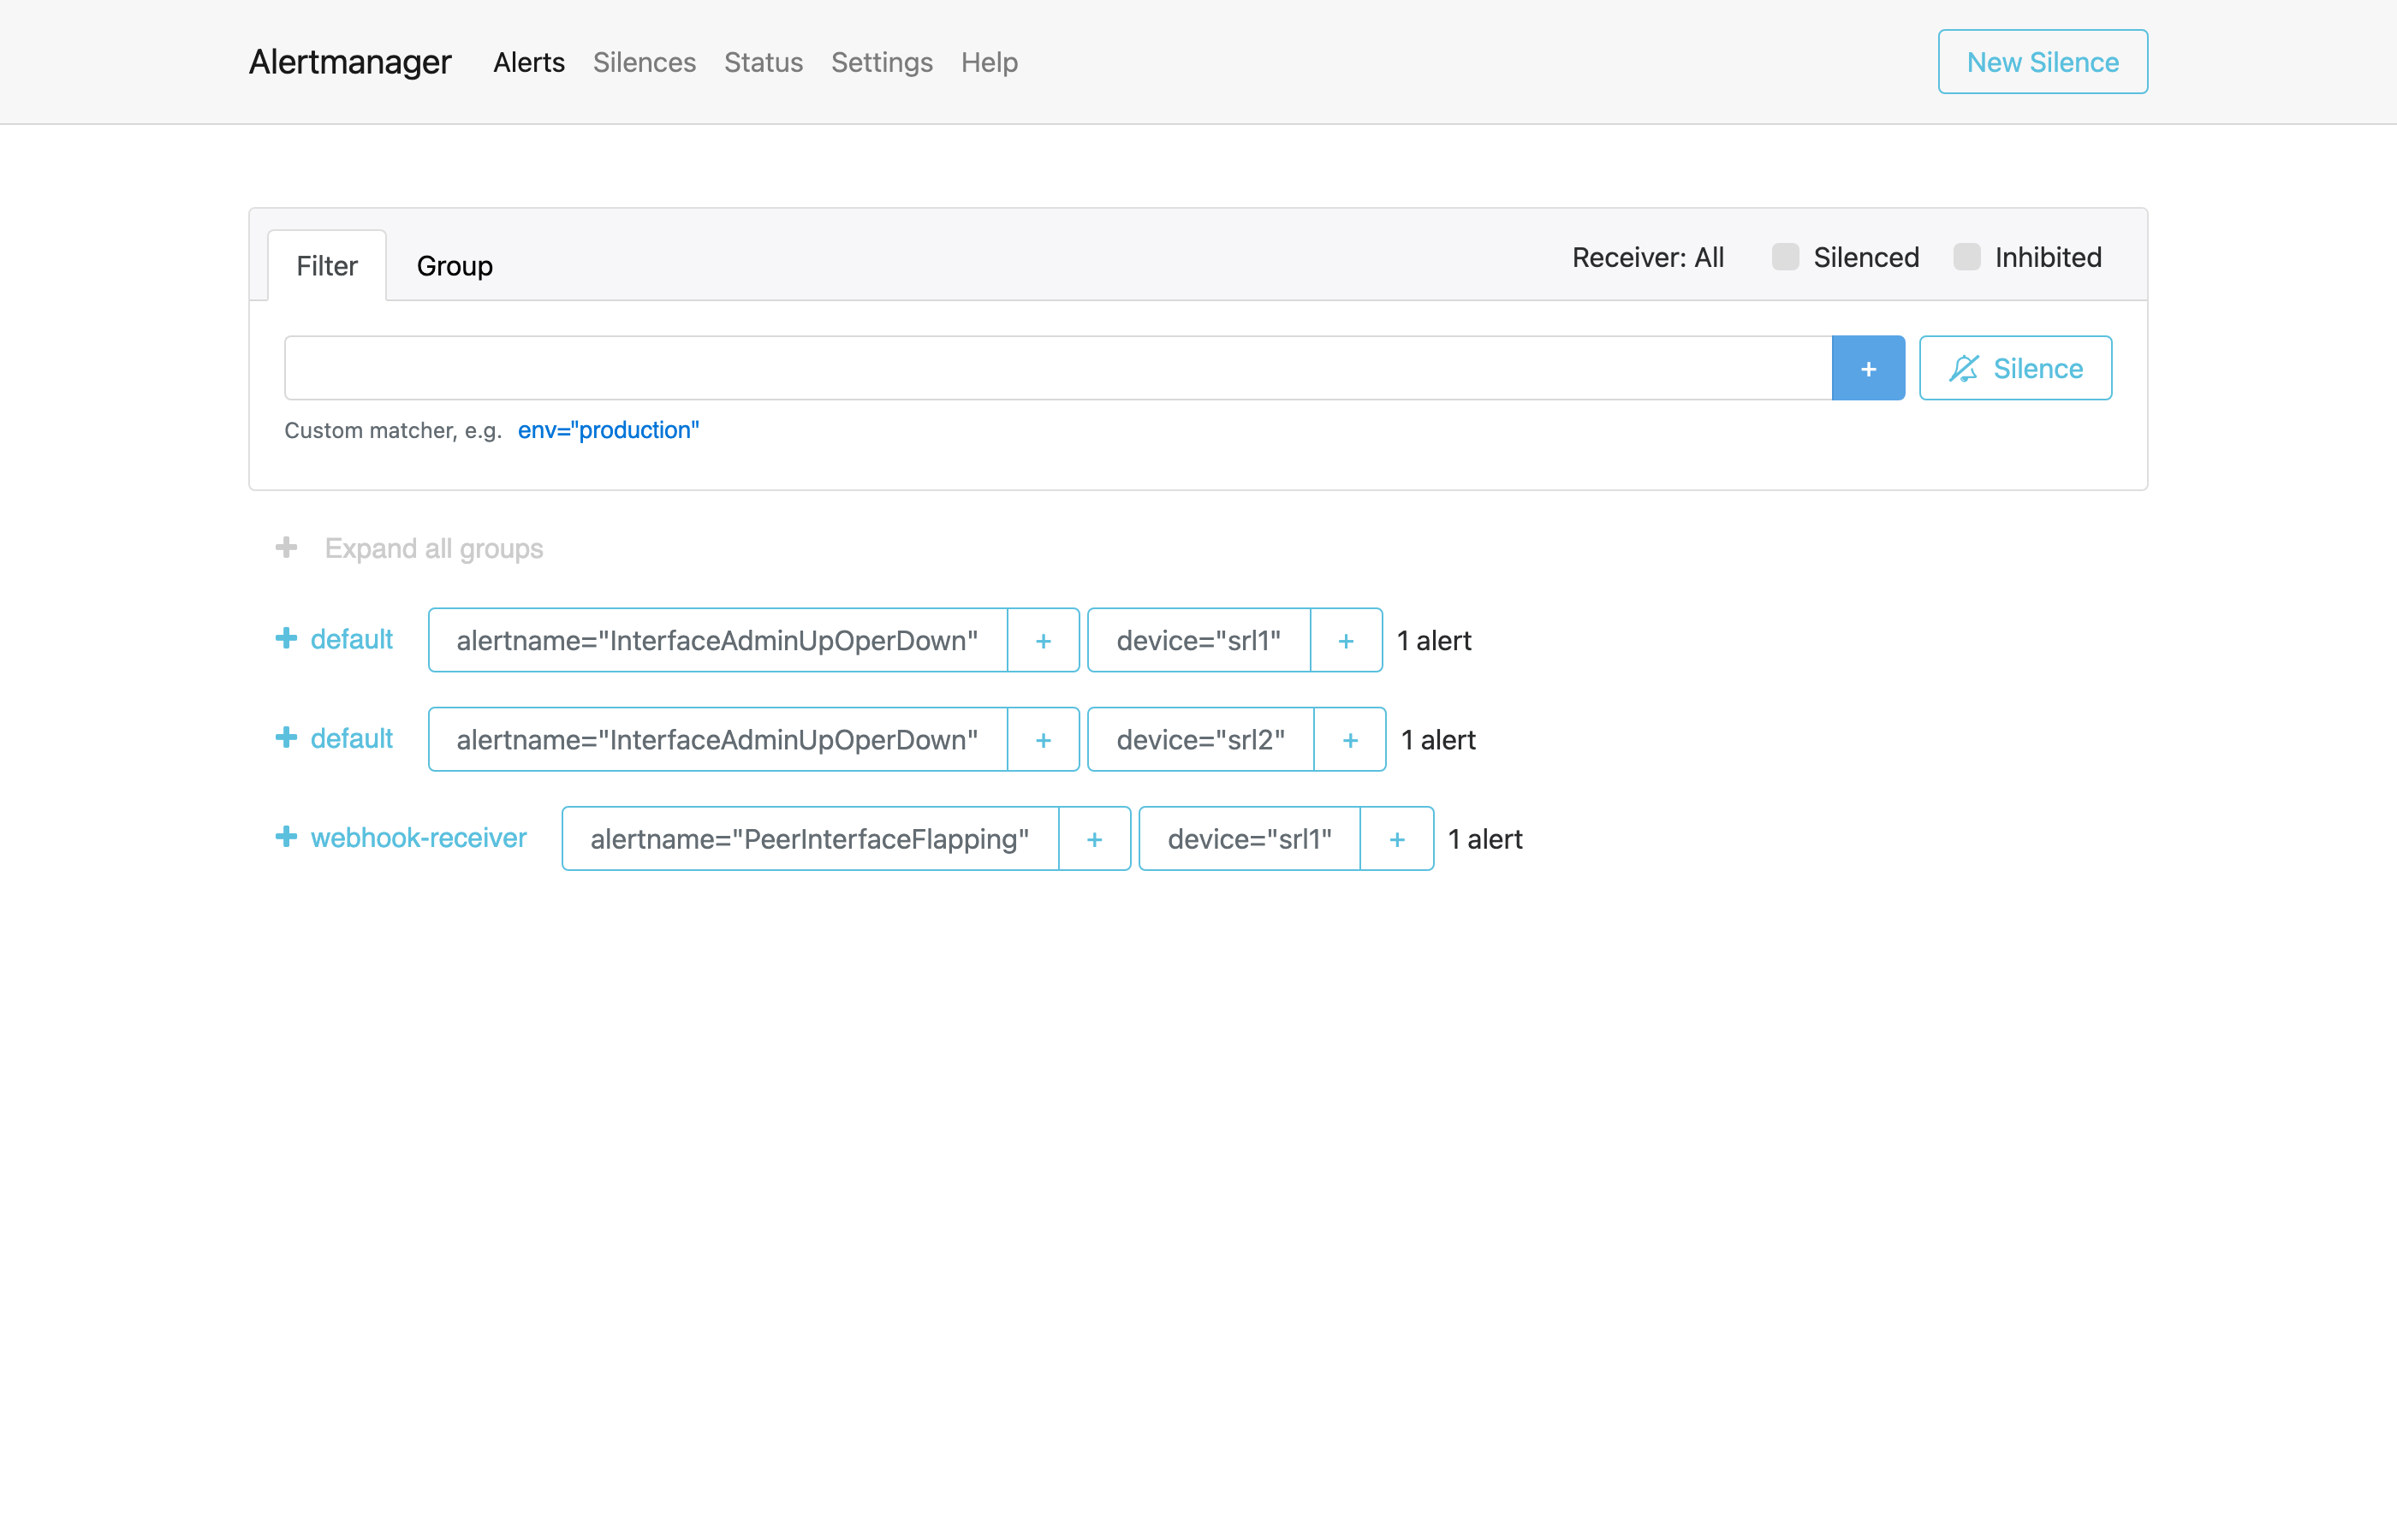Expand all groups
The width and height of the screenshot is (2397, 1540).
409,548
